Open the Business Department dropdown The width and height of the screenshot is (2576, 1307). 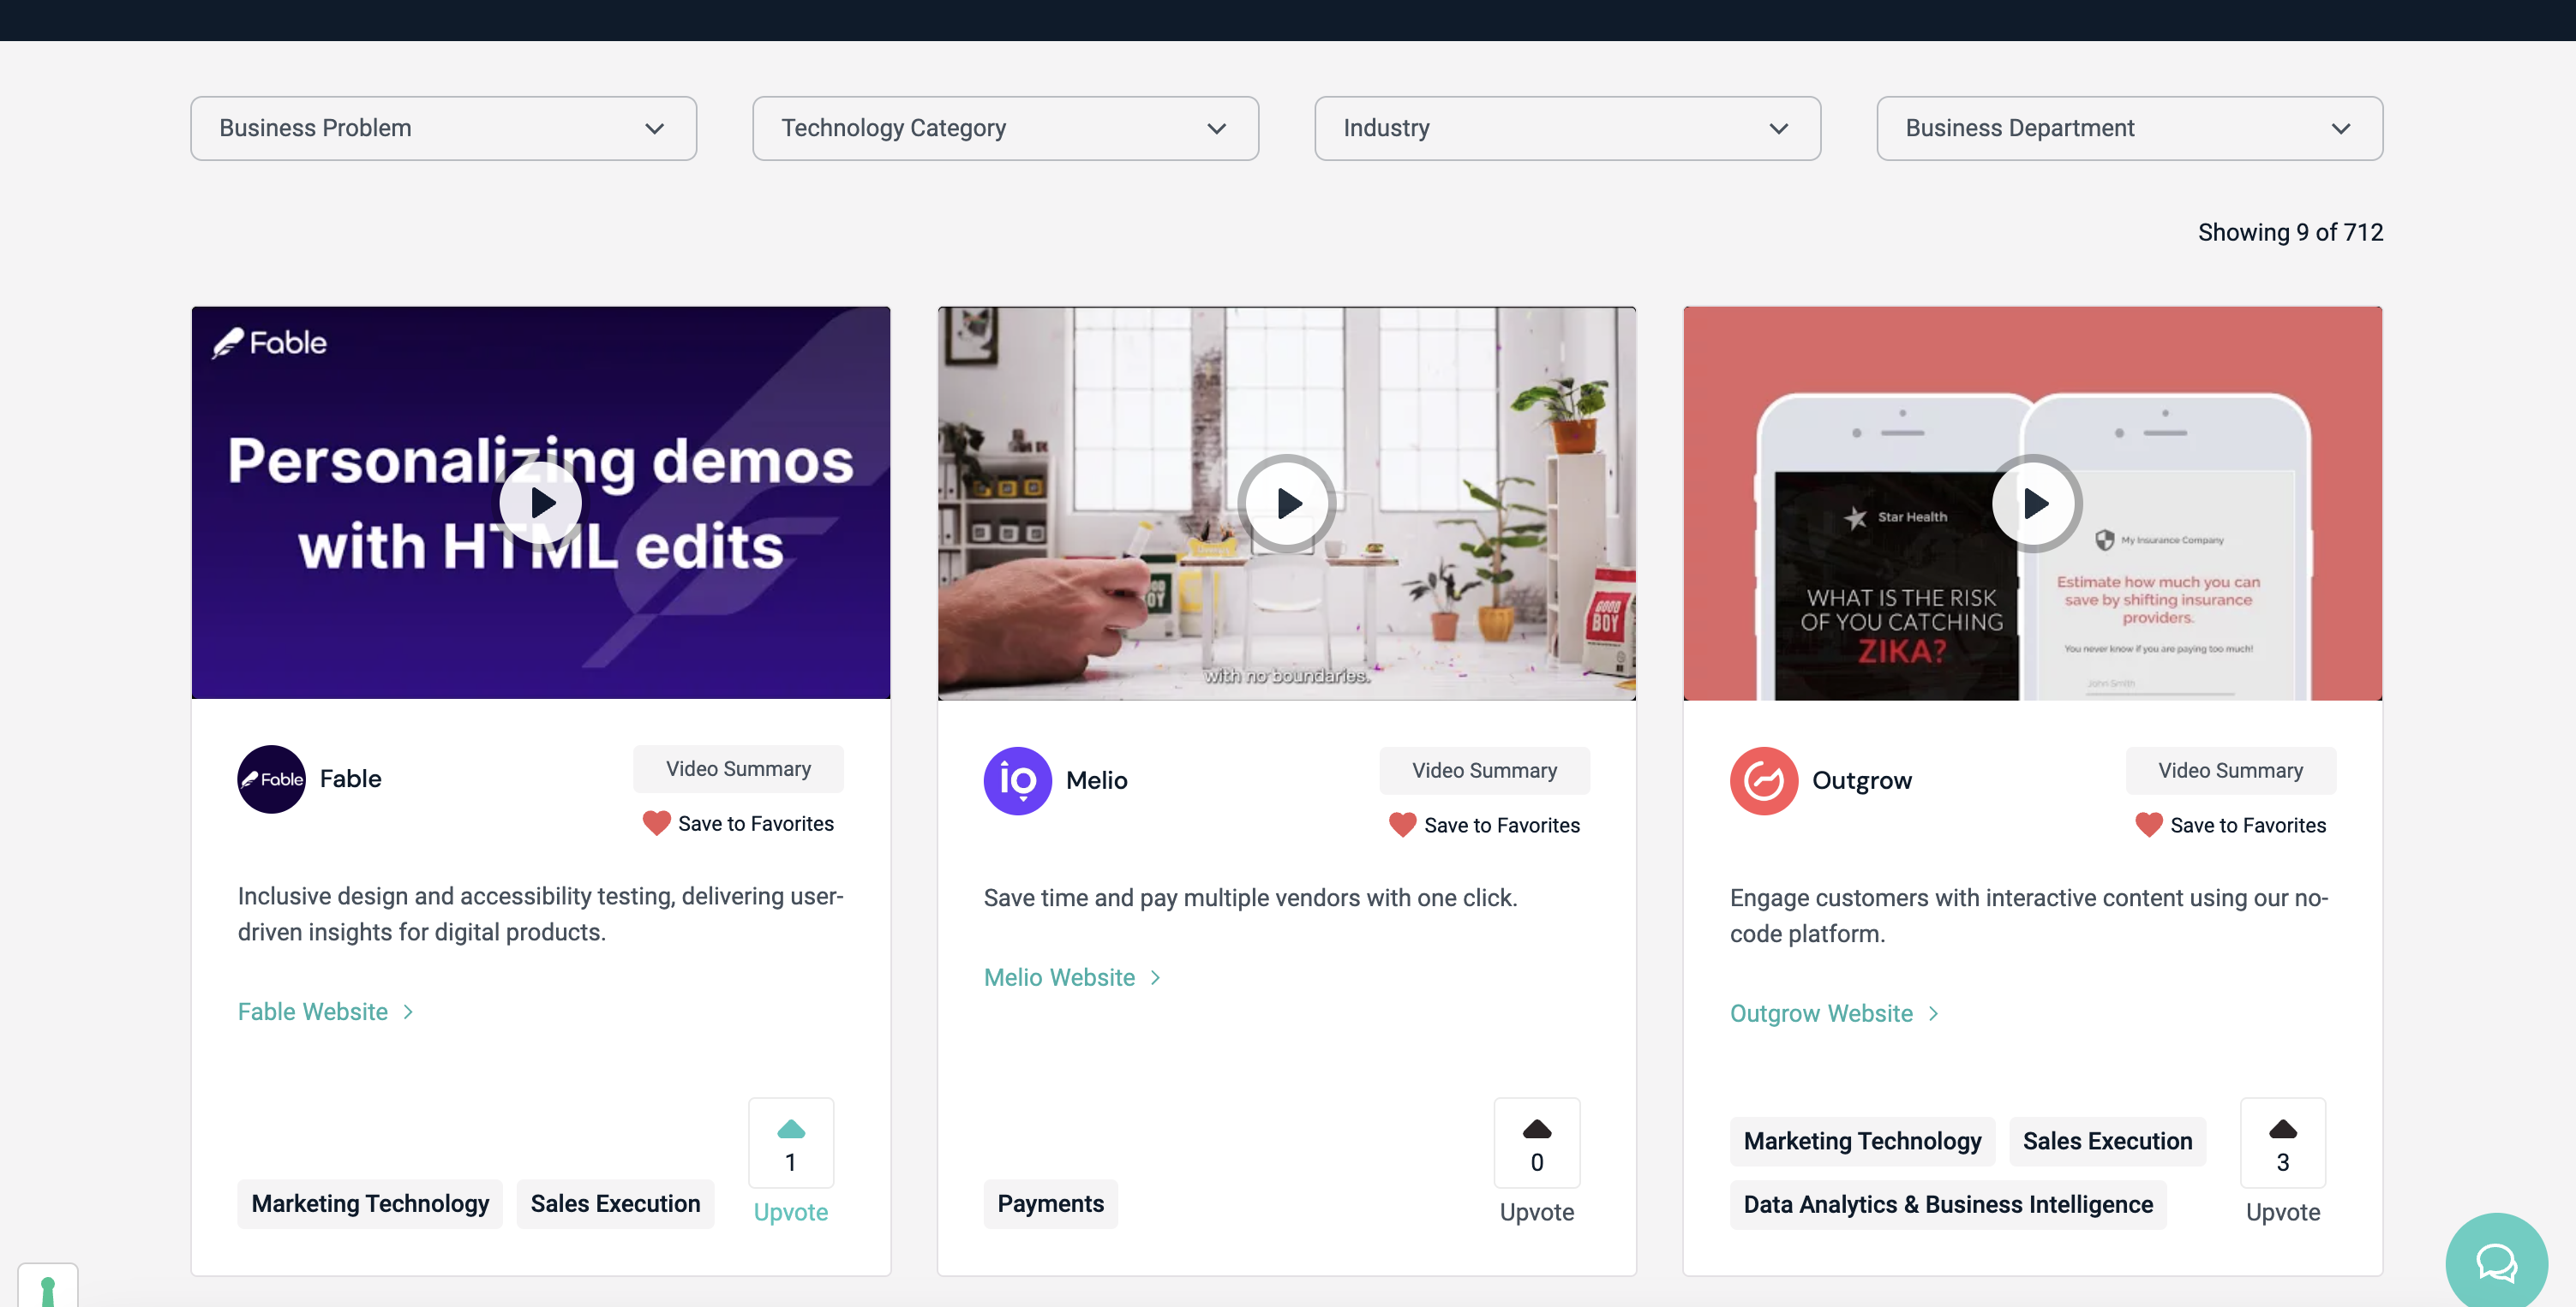point(2129,128)
